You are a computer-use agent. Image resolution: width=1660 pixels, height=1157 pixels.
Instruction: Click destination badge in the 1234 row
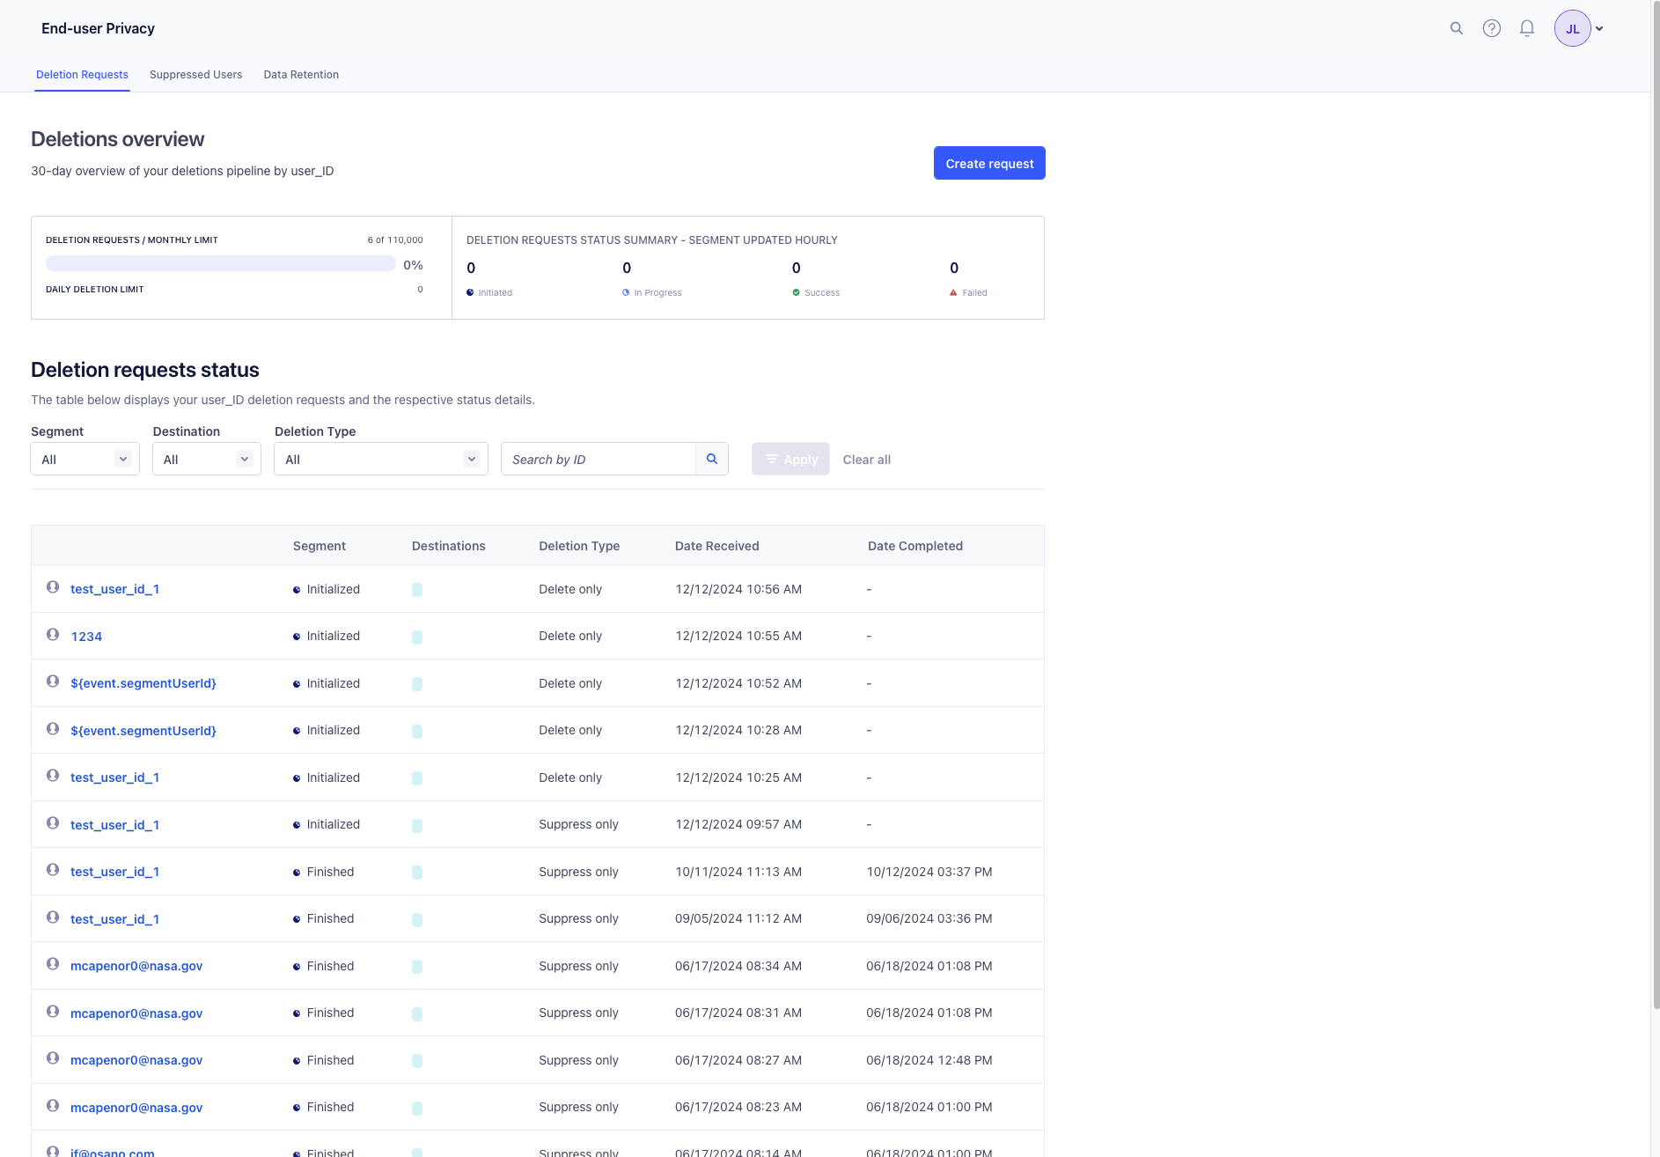click(417, 637)
